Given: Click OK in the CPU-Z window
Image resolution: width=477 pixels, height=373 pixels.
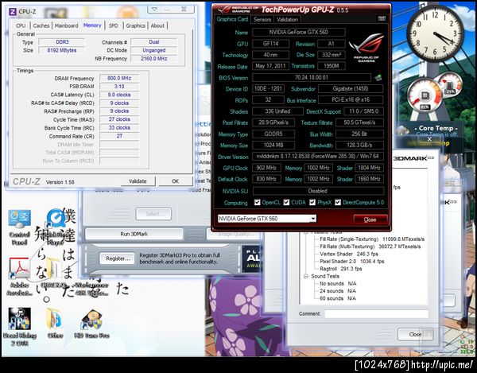Looking at the screenshot, I should tap(176, 181).
